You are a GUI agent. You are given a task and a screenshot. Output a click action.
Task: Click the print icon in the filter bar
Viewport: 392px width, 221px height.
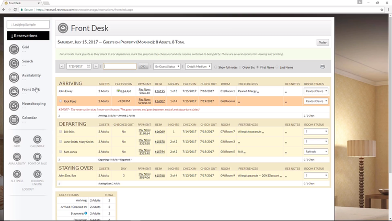click(x=322, y=67)
